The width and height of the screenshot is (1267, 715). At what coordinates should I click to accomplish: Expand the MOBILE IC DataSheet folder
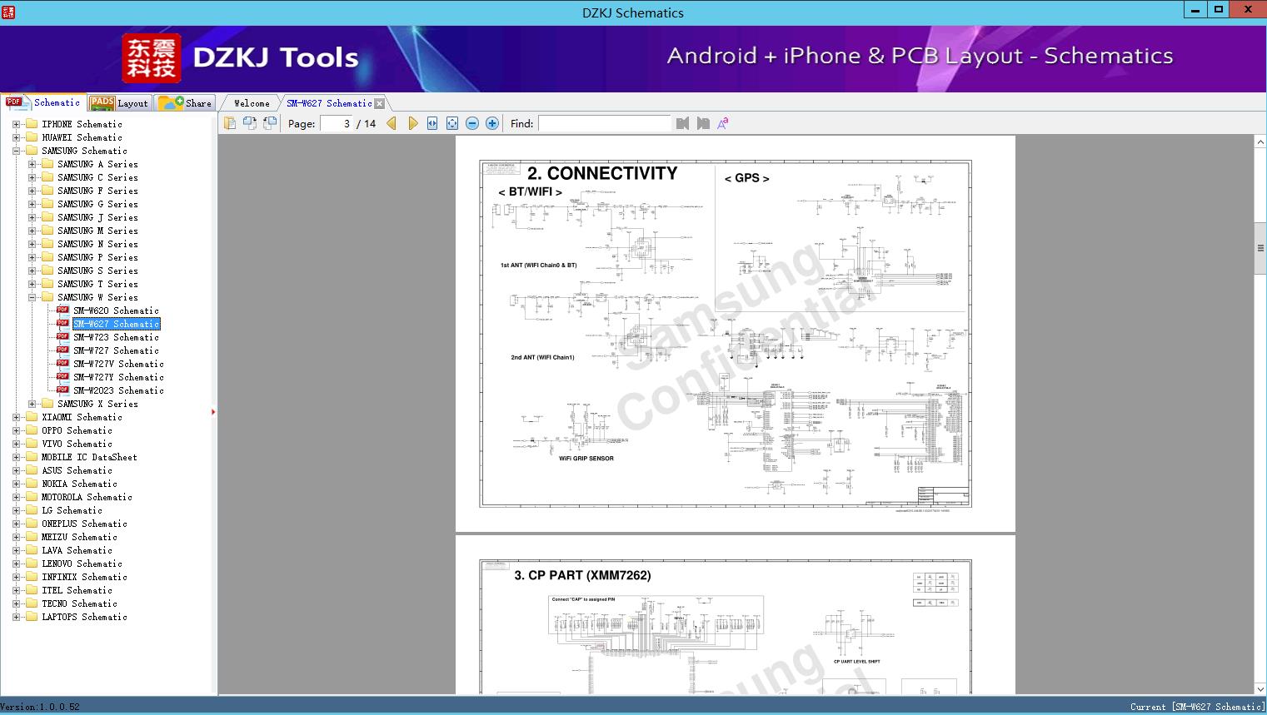point(16,457)
